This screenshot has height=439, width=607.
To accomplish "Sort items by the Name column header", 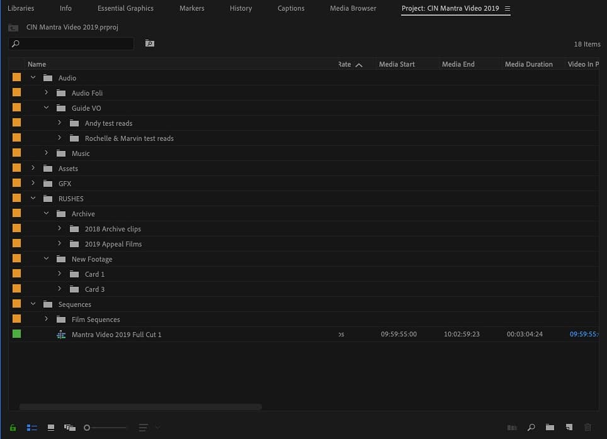I will tap(37, 64).
